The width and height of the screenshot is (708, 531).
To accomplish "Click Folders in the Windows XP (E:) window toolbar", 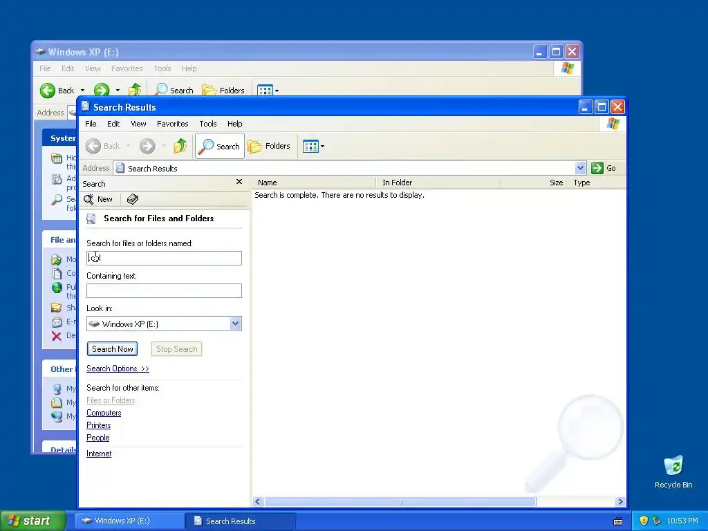I will point(223,91).
